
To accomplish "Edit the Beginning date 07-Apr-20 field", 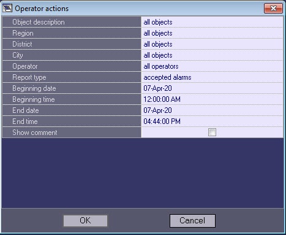I will coord(212,88).
